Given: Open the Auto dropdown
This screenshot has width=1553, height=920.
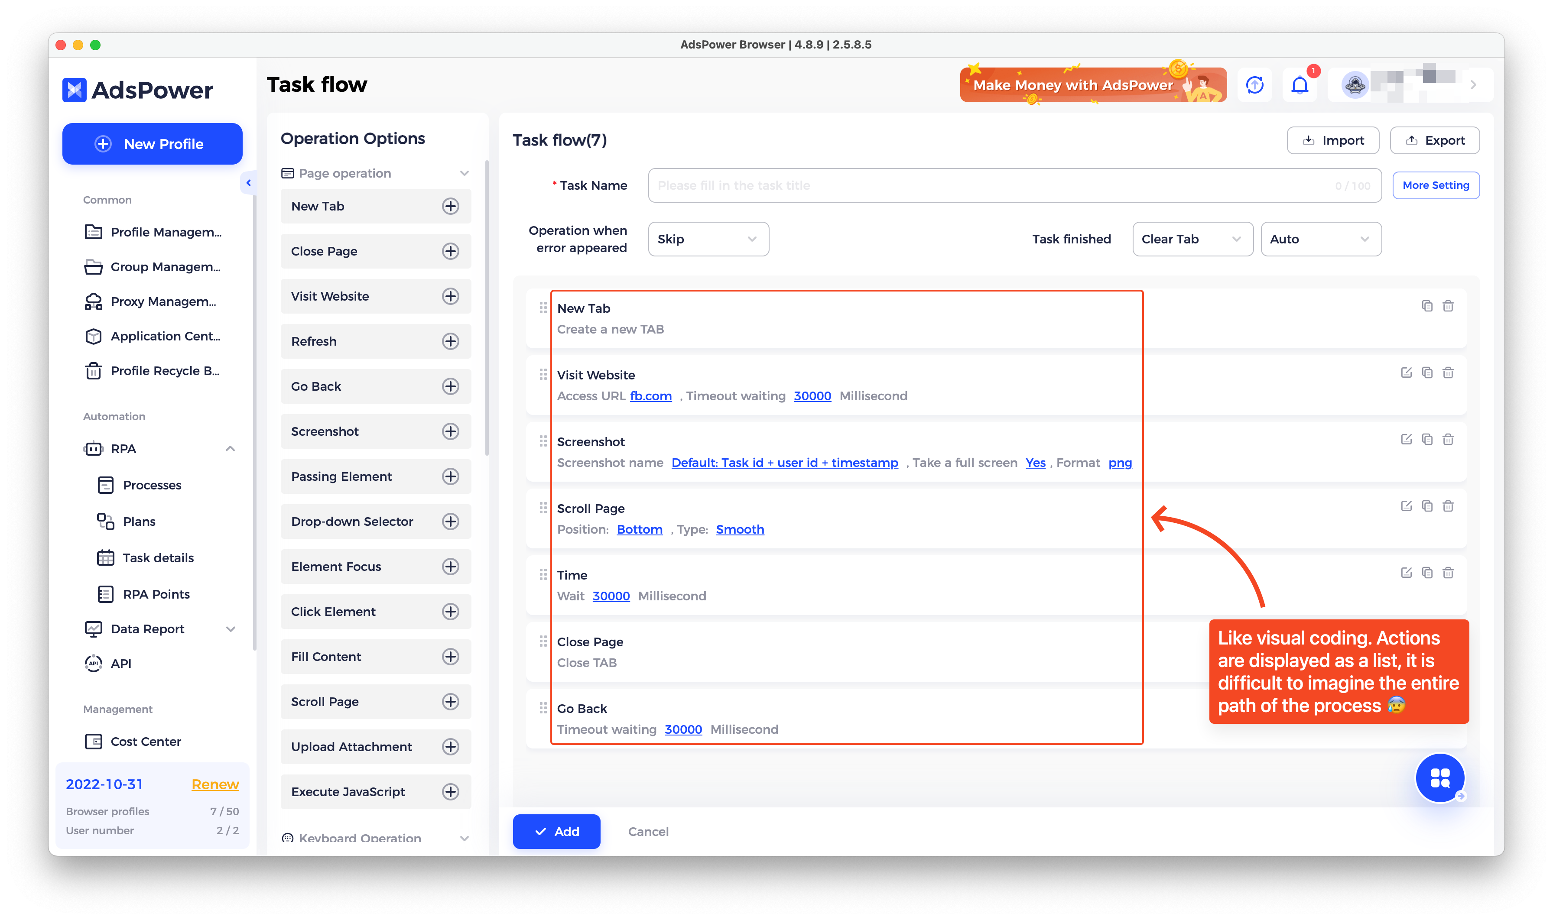Looking at the screenshot, I should click(x=1320, y=239).
